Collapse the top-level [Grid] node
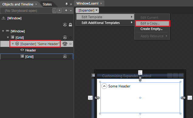The height and width of the screenshot is (118, 193). 8,38
